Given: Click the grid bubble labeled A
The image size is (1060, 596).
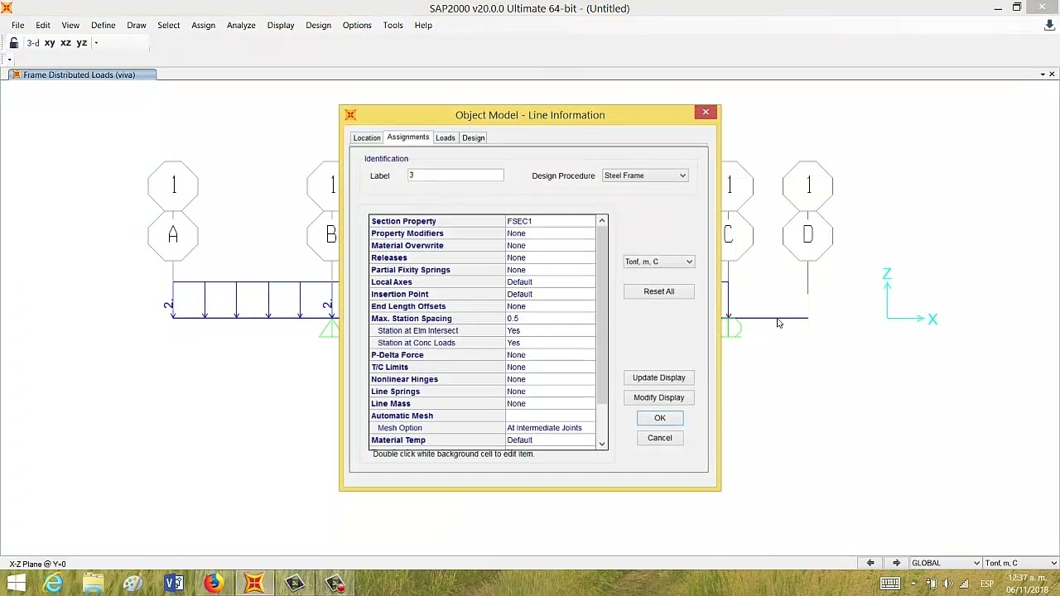Looking at the screenshot, I should click(x=173, y=236).
